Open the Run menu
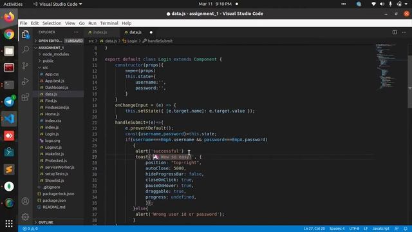This screenshot has width=412, height=232. tap(92, 23)
